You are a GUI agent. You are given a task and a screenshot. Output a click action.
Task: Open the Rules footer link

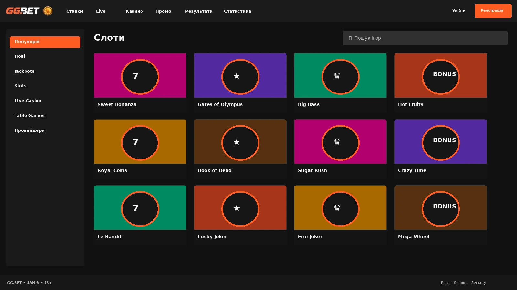pos(446,283)
